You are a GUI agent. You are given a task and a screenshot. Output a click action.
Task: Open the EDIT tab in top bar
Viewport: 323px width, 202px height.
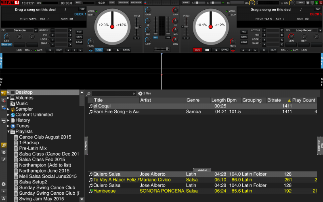pyautogui.click(x=112, y=3)
